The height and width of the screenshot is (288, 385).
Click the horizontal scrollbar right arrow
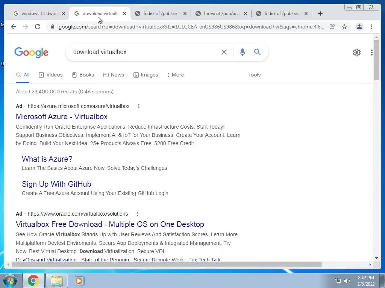coord(370,264)
